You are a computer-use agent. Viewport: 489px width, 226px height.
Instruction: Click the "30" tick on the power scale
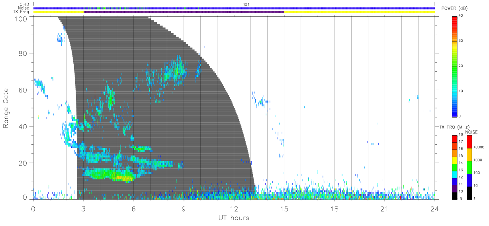tap(461, 41)
